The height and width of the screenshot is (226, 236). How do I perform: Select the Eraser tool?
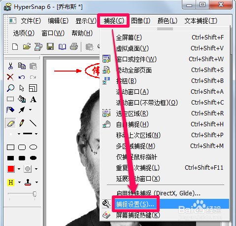pyautogui.click(x=11, y=123)
